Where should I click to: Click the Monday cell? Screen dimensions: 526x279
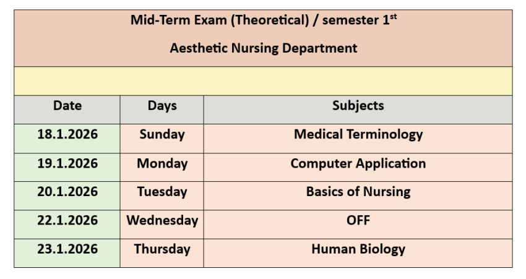click(x=162, y=164)
